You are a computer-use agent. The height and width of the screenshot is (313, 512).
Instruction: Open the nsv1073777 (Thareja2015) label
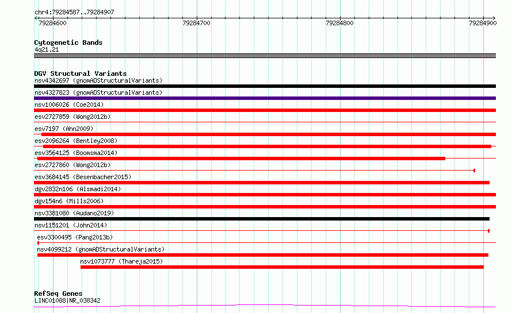[121, 261]
